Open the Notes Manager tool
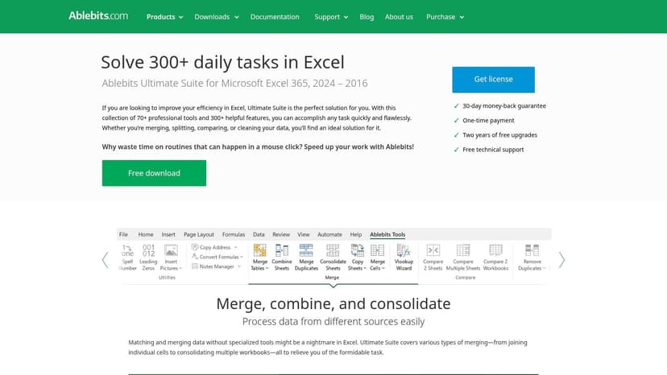The image size is (667, 375). pos(216,266)
